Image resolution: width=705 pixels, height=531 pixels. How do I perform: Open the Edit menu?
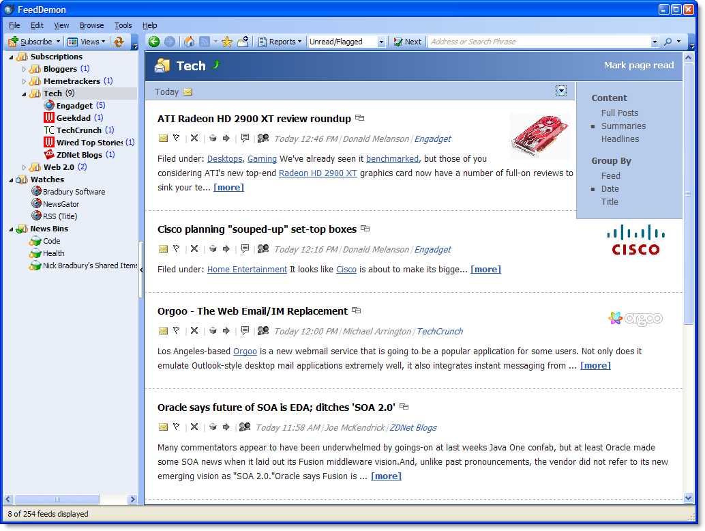(37, 25)
